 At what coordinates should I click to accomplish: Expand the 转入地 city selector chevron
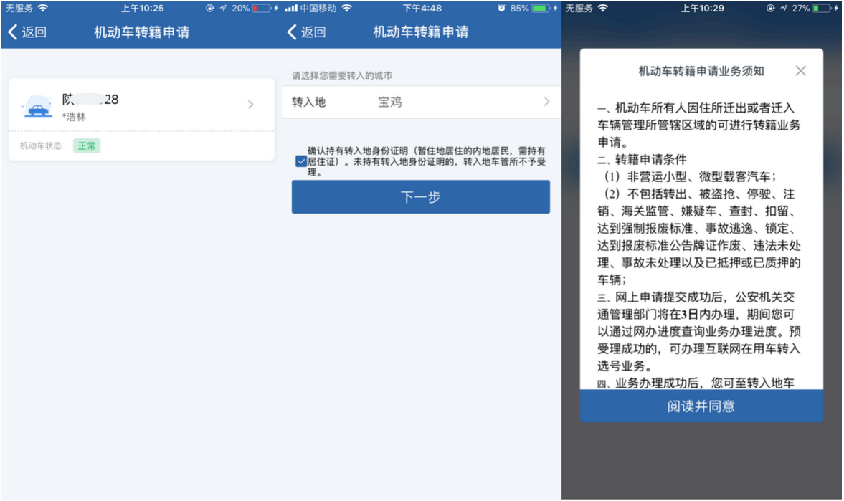click(x=547, y=102)
